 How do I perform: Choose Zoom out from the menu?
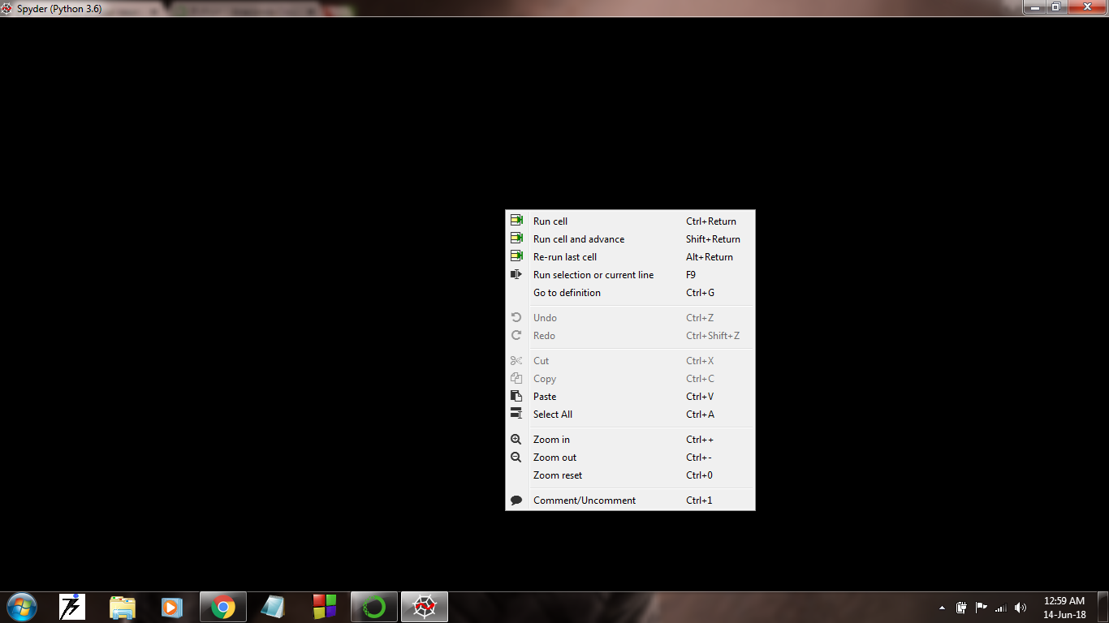pyautogui.click(x=630, y=457)
